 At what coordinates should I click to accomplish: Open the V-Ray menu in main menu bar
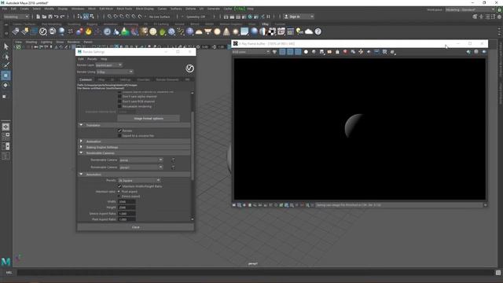point(239,9)
